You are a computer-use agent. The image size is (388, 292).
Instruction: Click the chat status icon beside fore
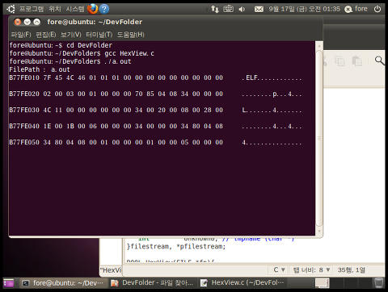coord(348,9)
